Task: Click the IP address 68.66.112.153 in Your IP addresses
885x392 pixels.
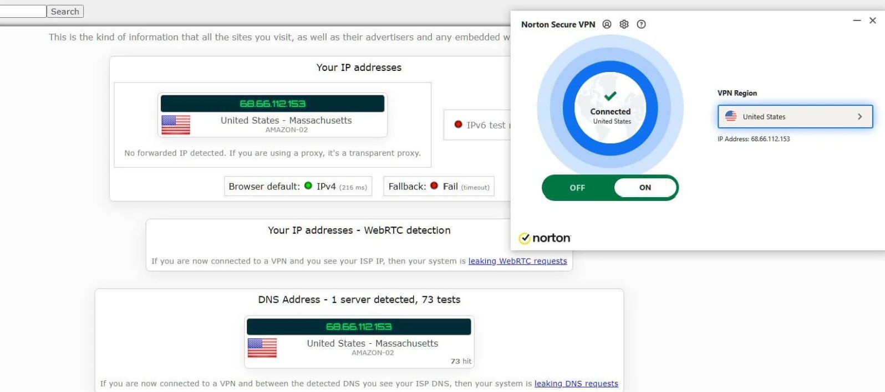Action: (272, 104)
